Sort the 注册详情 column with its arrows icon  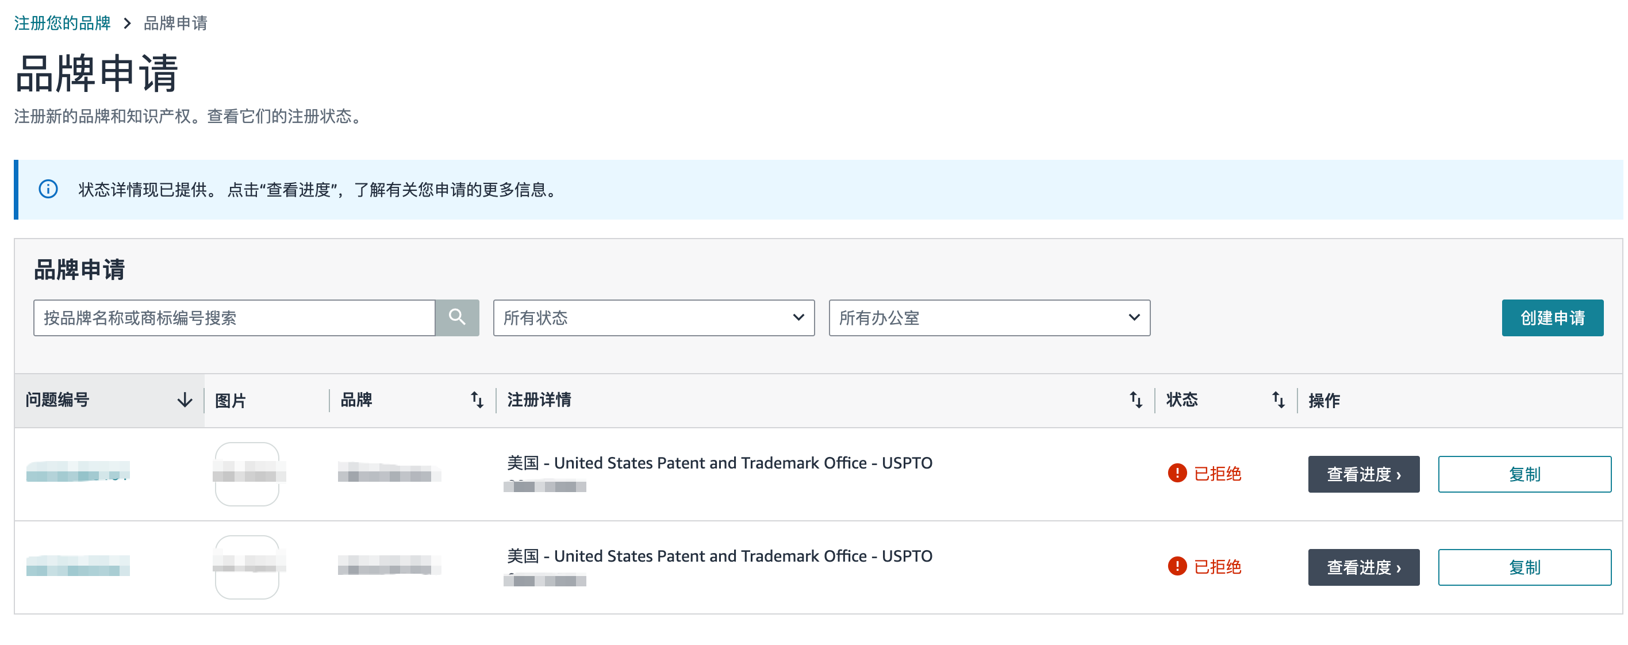(1136, 400)
